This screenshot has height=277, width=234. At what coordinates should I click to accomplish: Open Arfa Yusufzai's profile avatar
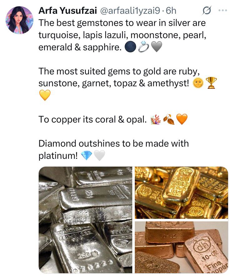pyautogui.click(x=19, y=20)
